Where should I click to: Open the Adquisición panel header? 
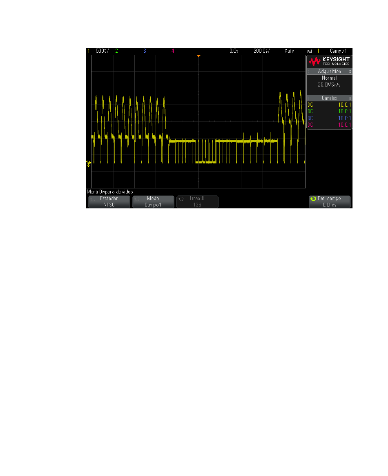(x=329, y=72)
